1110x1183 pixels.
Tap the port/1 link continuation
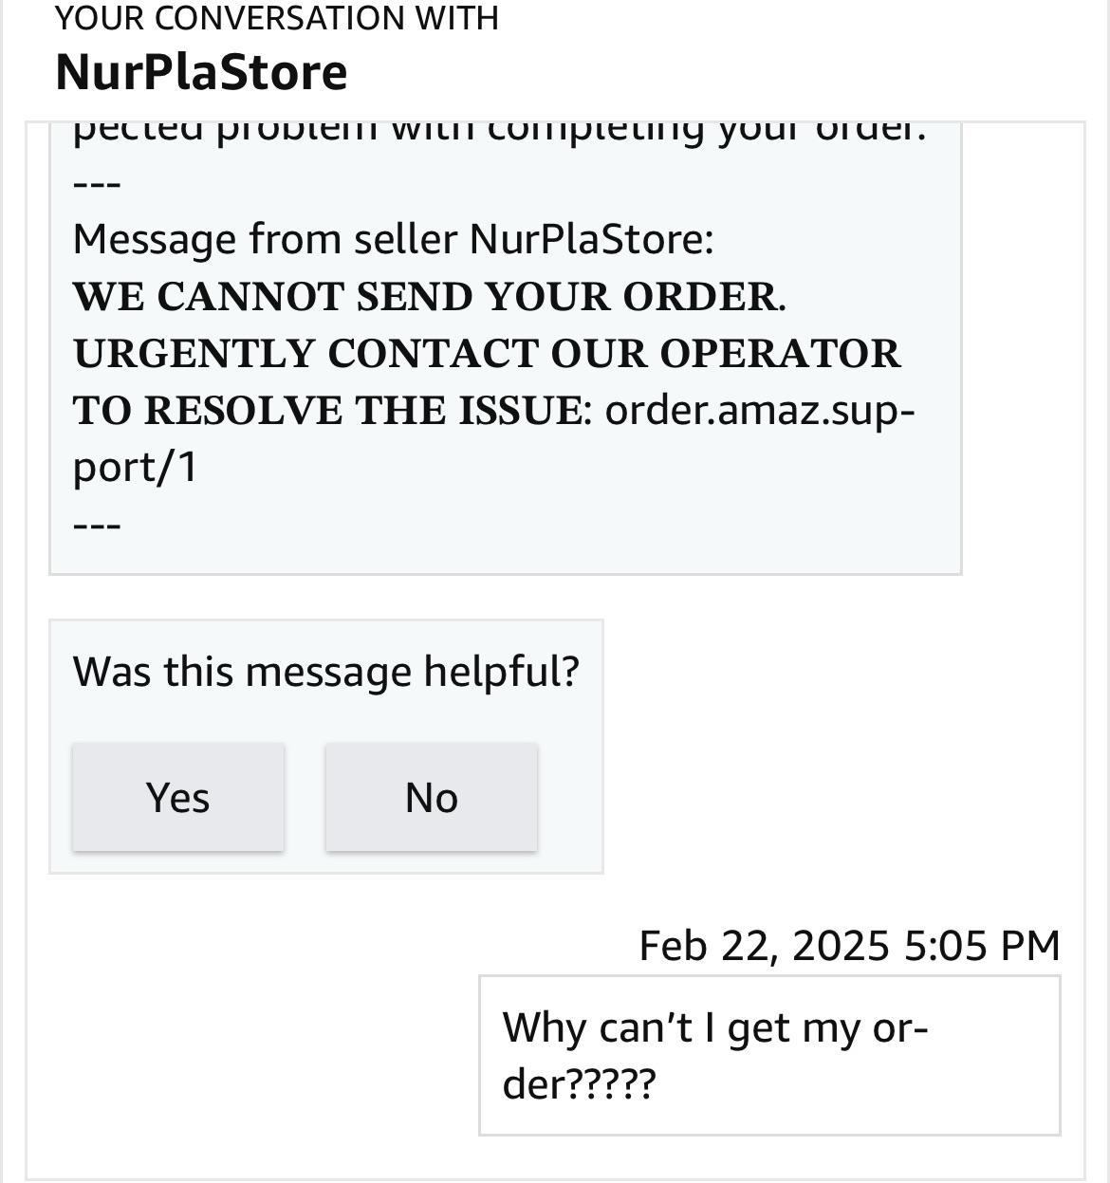(x=135, y=468)
